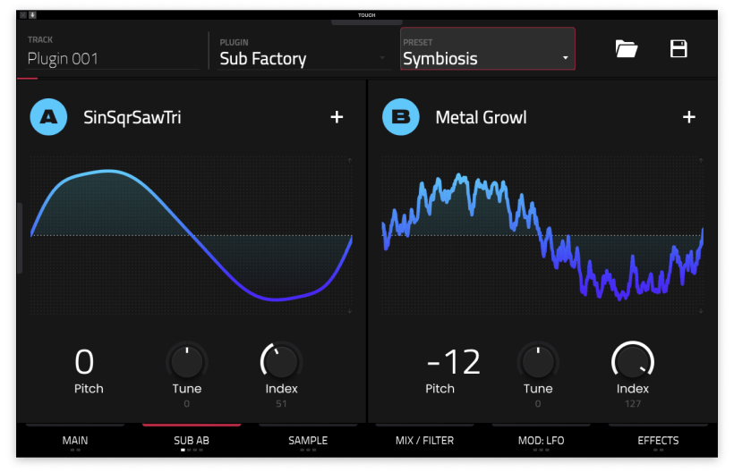The image size is (734, 472).
Task: Click the oscillator A Tune knob
Action: click(x=186, y=362)
